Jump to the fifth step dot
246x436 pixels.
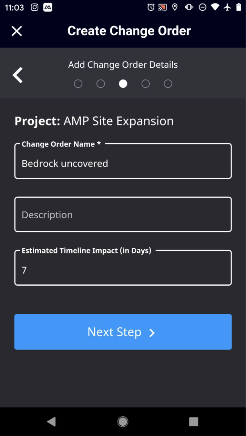click(168, 84)
